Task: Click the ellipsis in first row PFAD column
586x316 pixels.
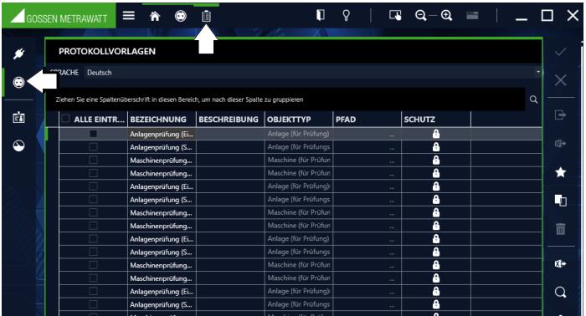Action: pyautogui.click(x=392, y=135)
